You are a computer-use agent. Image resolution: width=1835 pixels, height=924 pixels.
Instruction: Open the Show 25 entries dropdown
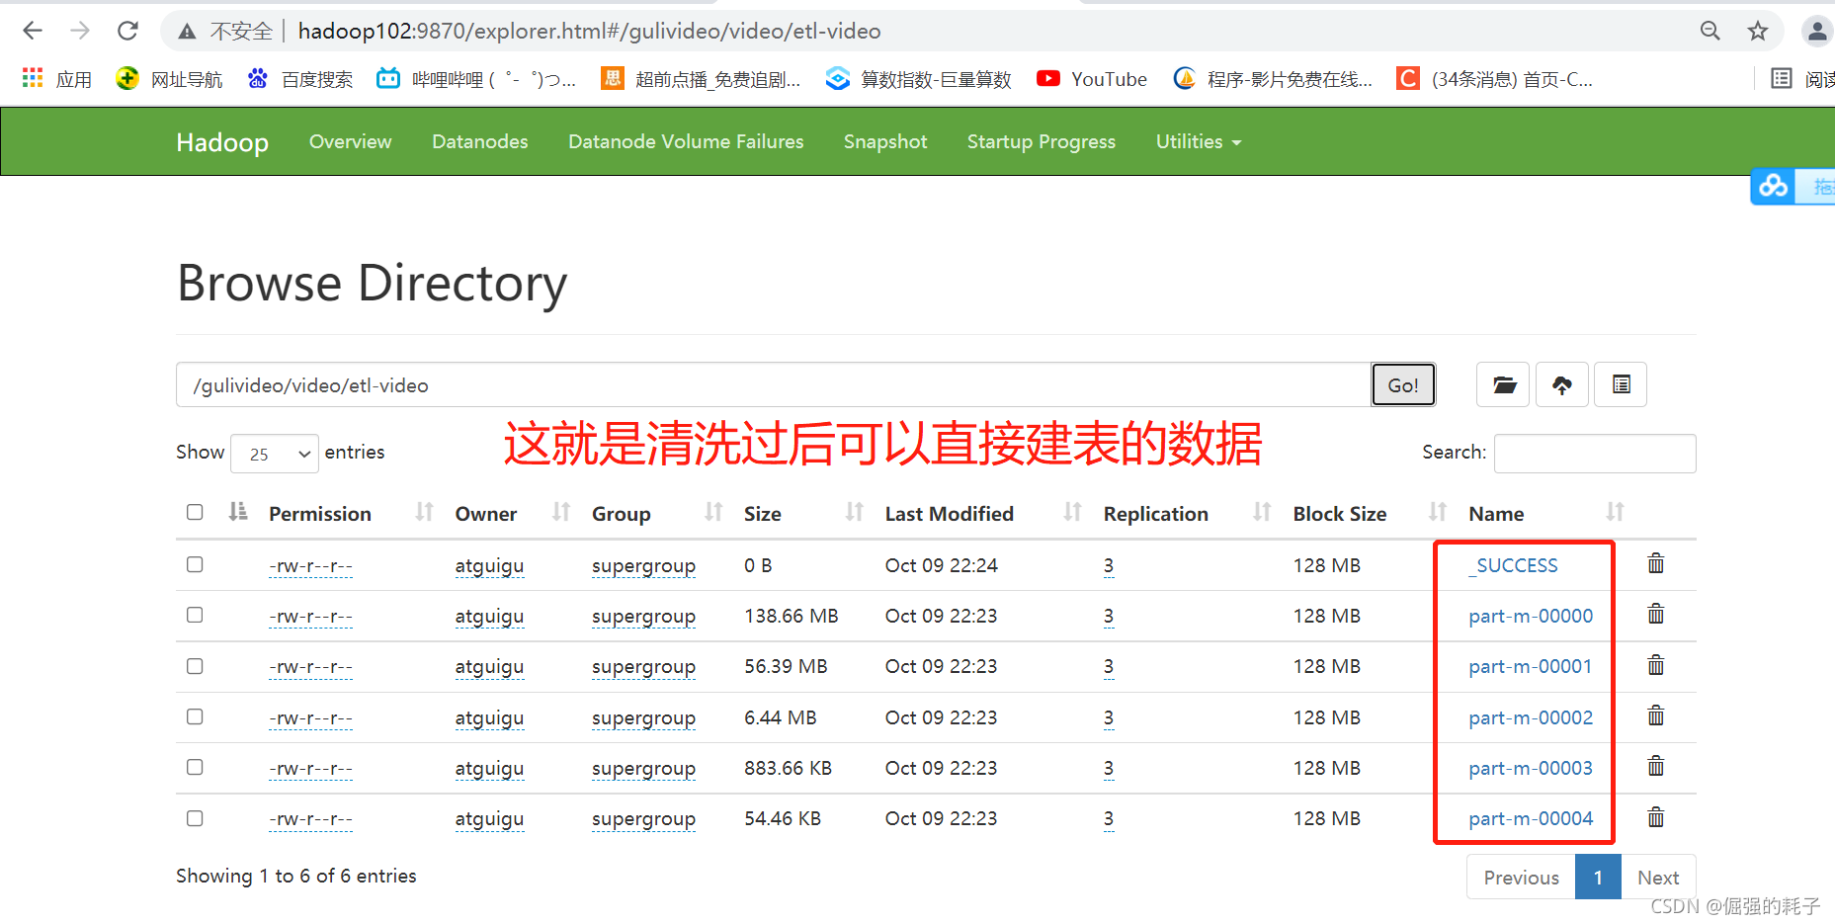tap(275, 454)
